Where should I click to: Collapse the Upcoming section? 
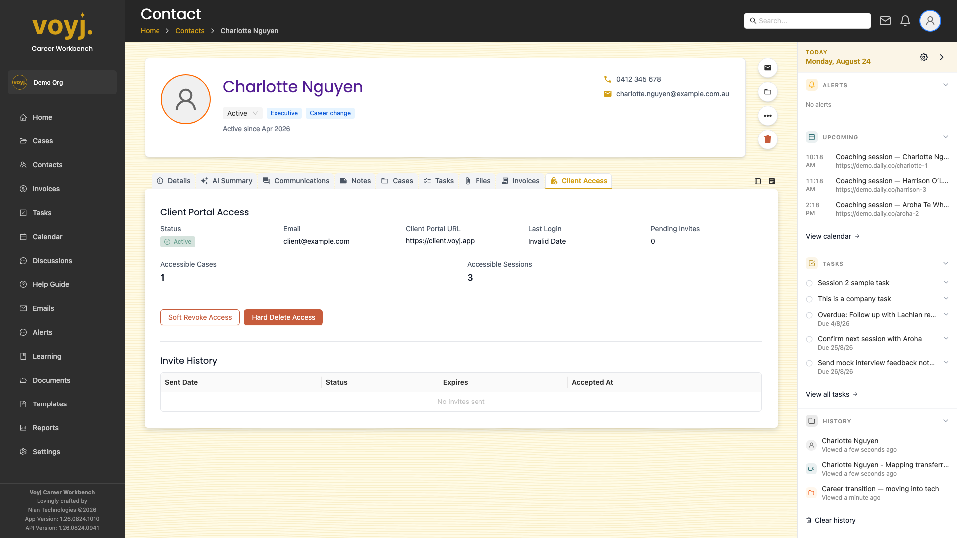pos(945,137)
